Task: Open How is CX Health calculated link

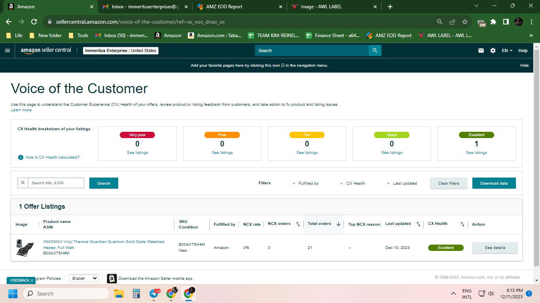Action: pos(53,157)
